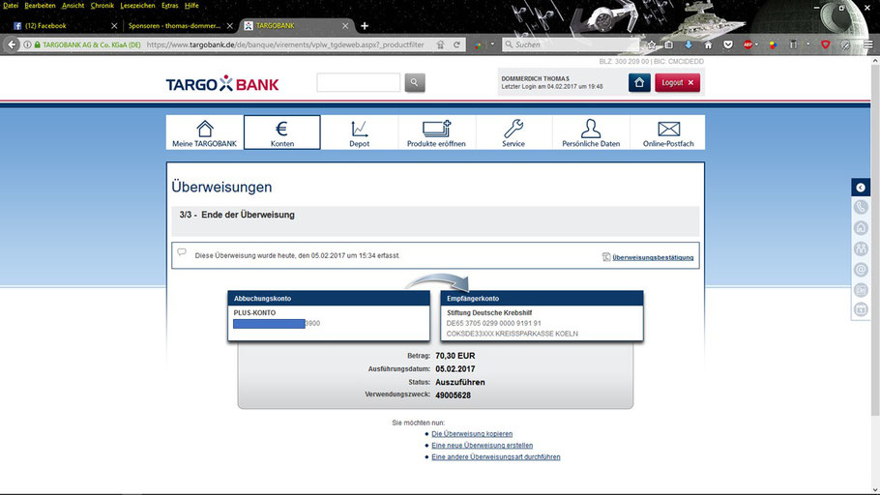The image size is (880, 495).
Task: Open a new browser tab
Action: pyautogui.click(x=365, y=26)
